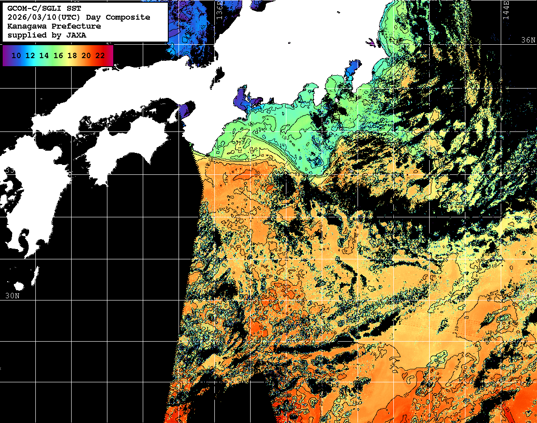The image size is (537, 423).
Task: Select the 14 value on color bar
Action: coord(44,56)
